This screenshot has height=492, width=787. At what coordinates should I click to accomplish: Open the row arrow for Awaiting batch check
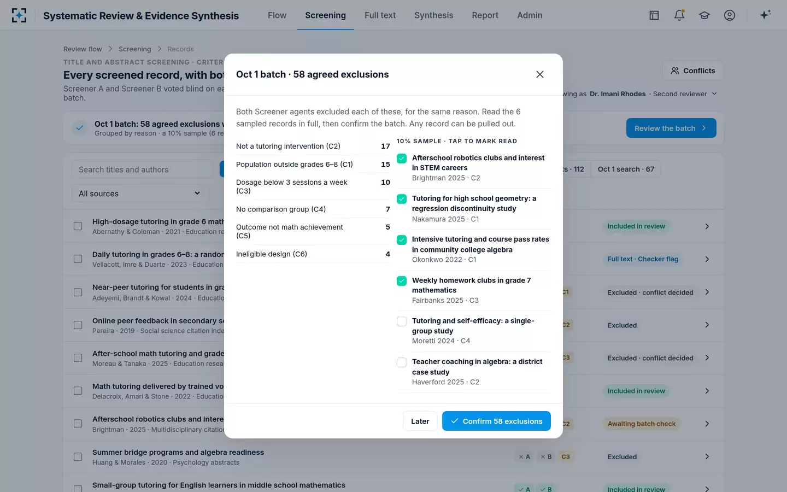[707, 424]
